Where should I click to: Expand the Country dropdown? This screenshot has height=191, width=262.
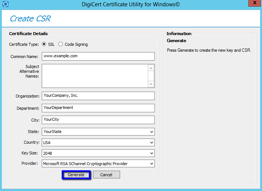152,143
